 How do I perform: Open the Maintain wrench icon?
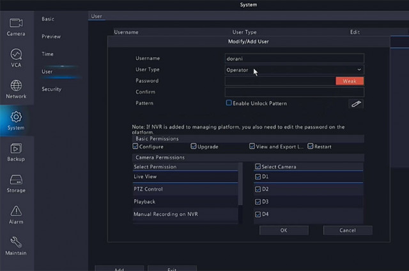[x=16, y=242]
